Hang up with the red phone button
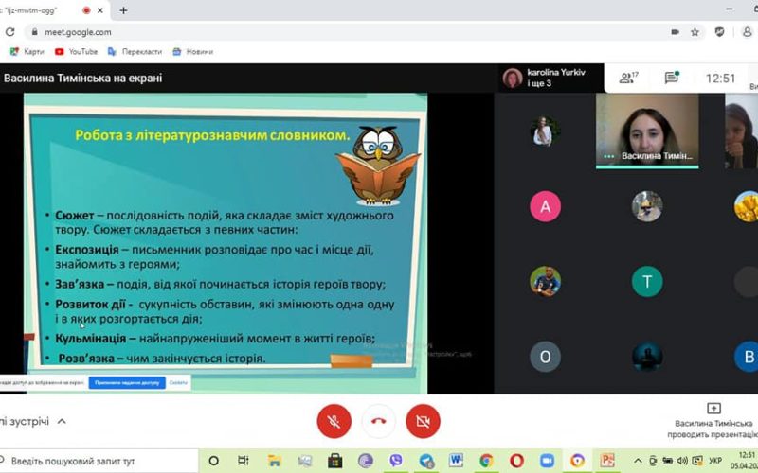The image size is (758, 473). coord(379,420)
